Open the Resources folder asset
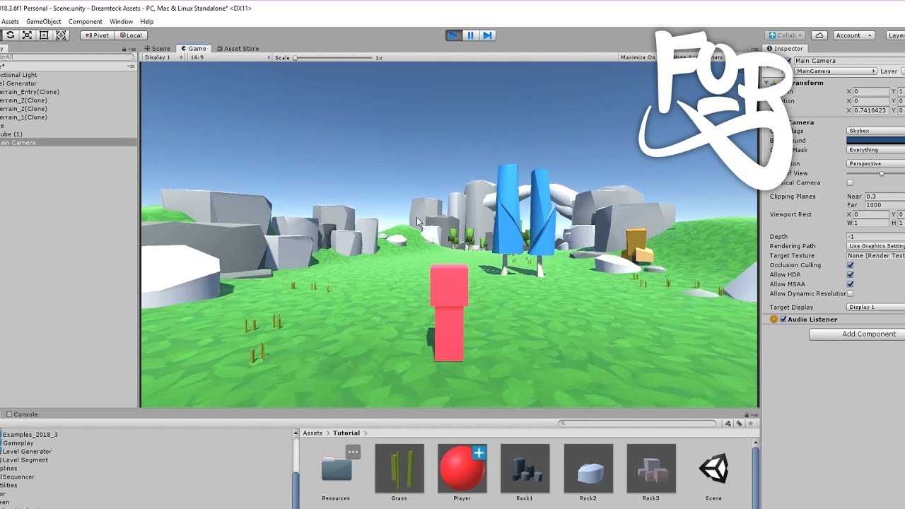Screen dimensions: 905x509 [336, 472]
